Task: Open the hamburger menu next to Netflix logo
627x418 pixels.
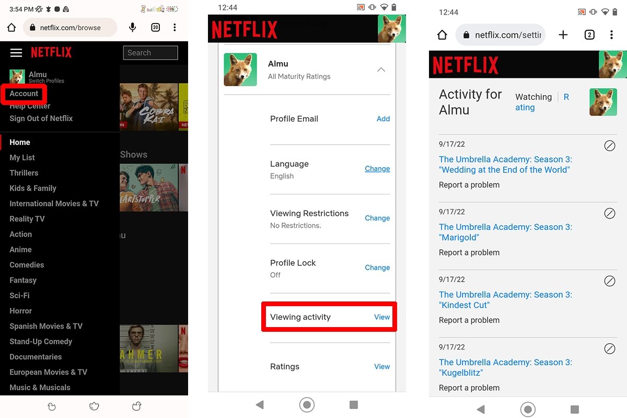Action: [16, 53]
